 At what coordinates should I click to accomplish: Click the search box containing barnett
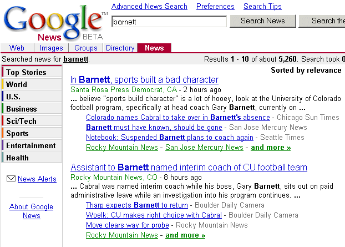(169, 21)
